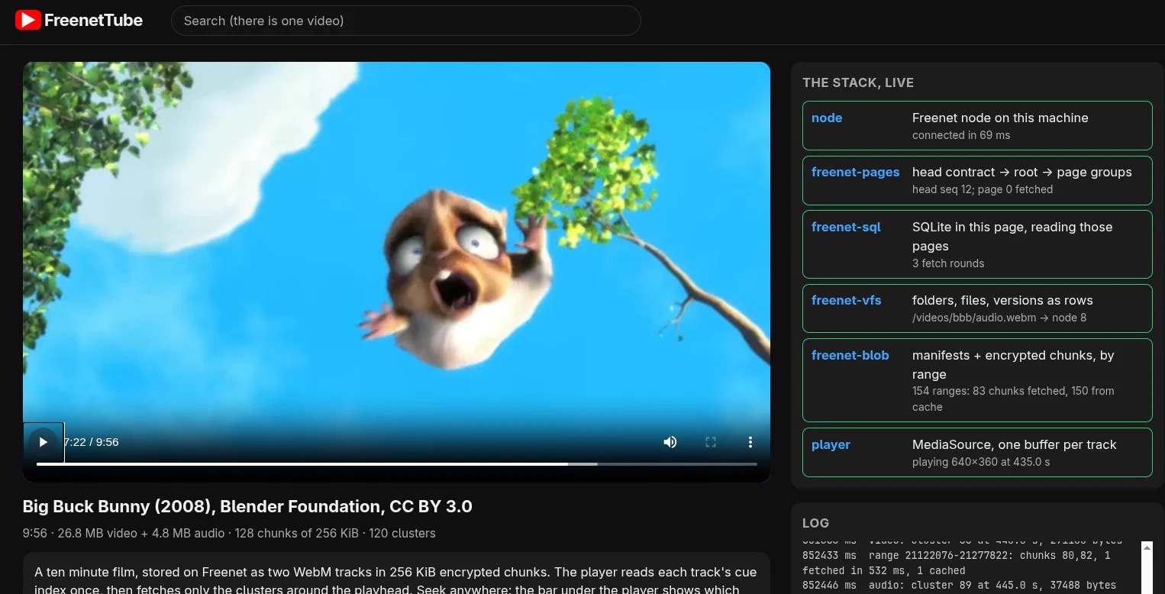Click the description starting "A ten minute film"

(x=395, y=580)
